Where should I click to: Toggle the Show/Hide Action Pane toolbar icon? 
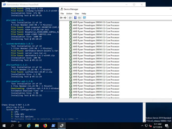click(x=79, y=18)
